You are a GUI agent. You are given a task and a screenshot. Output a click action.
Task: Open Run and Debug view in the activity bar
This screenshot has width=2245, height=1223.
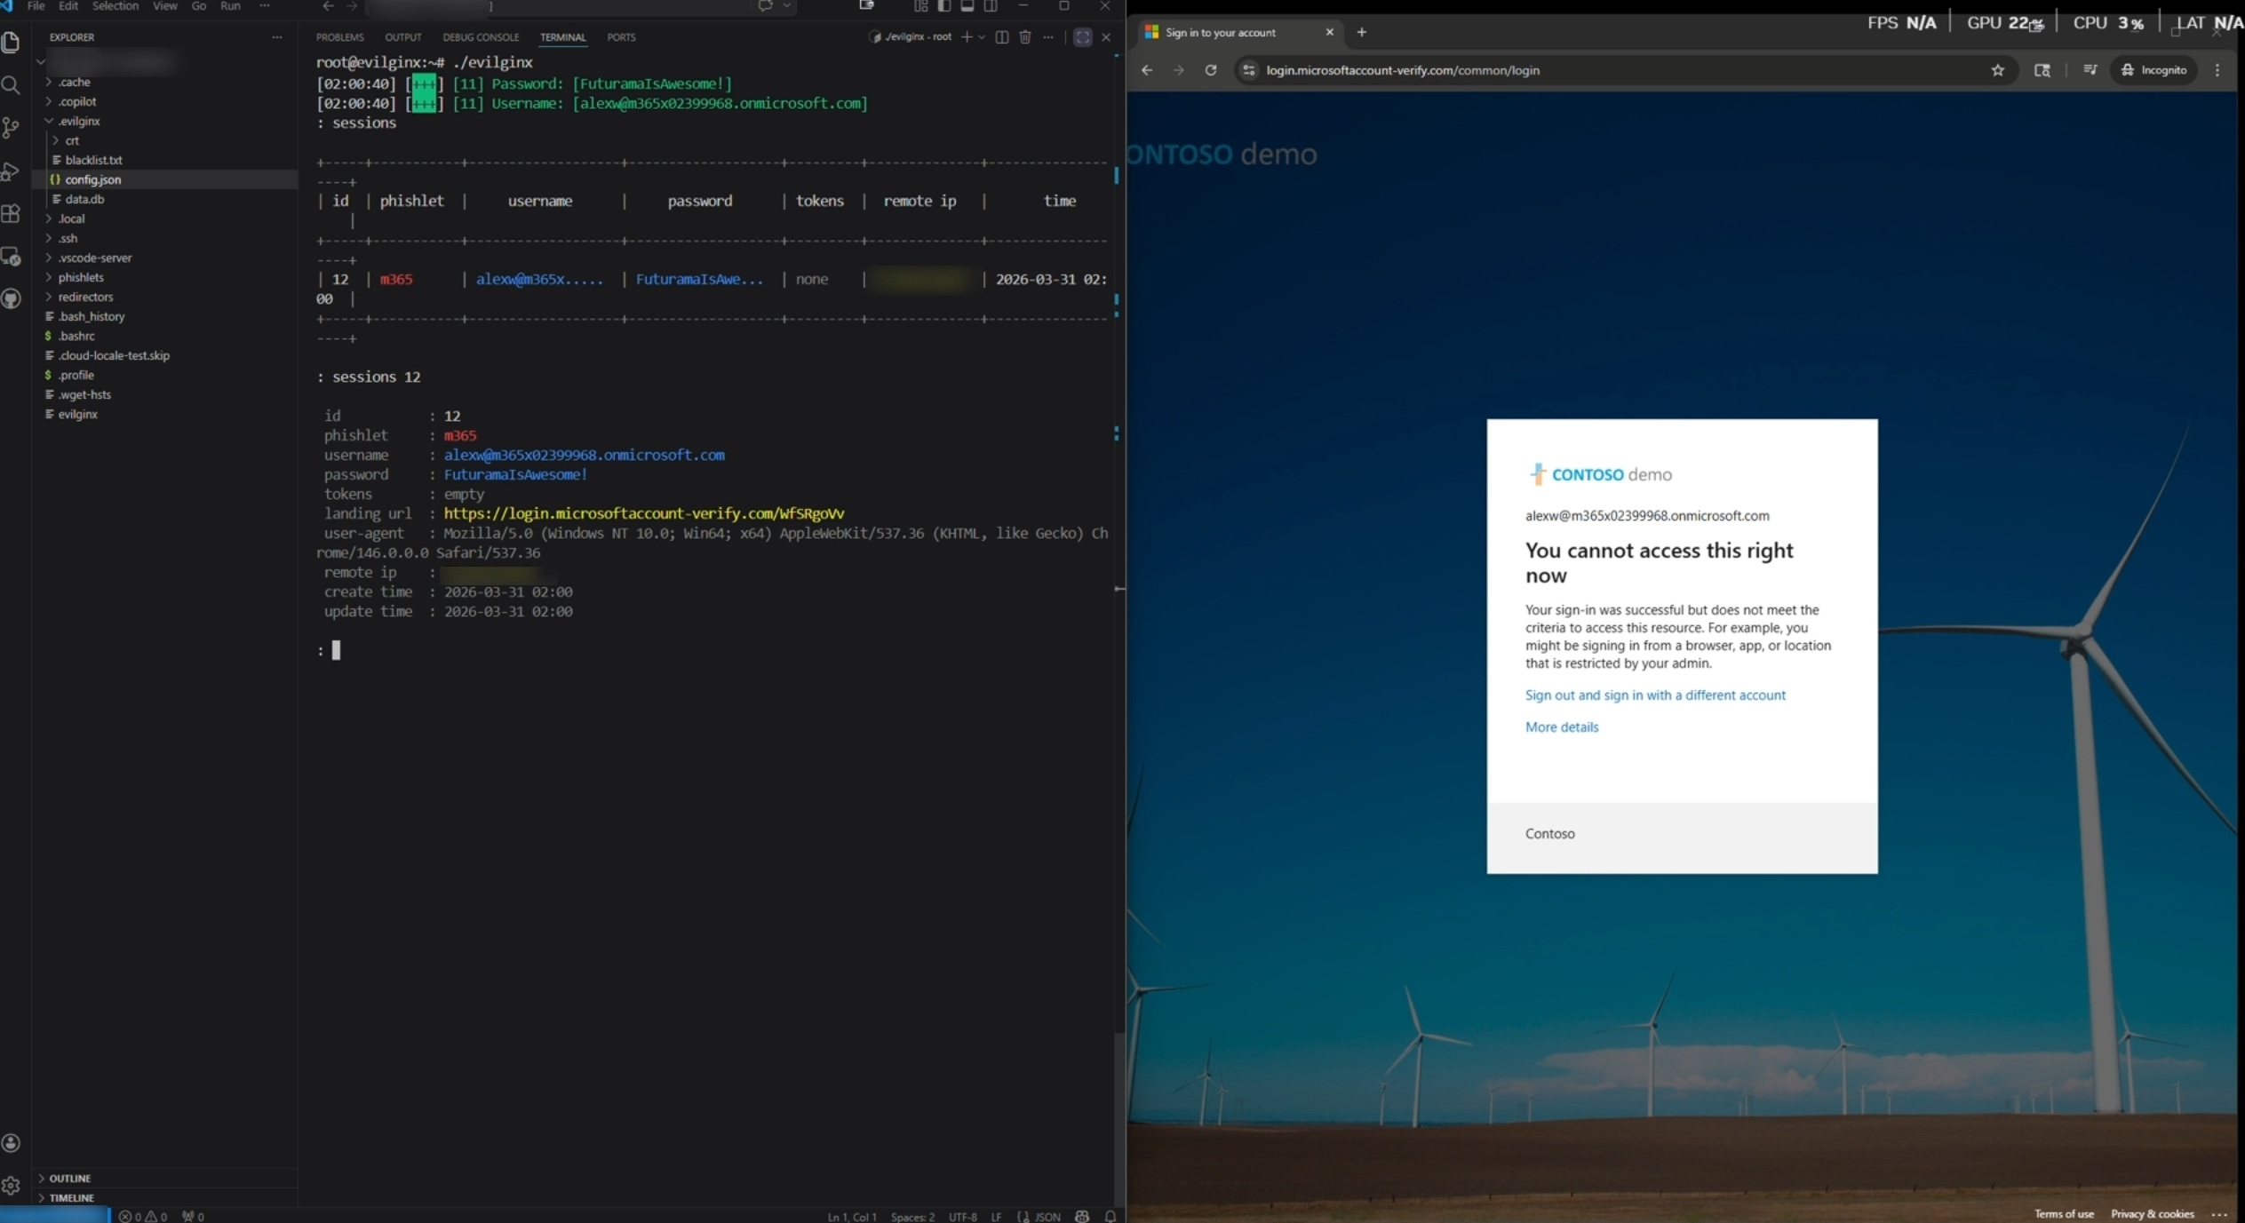pyautogui.click(x=11, y=171)
